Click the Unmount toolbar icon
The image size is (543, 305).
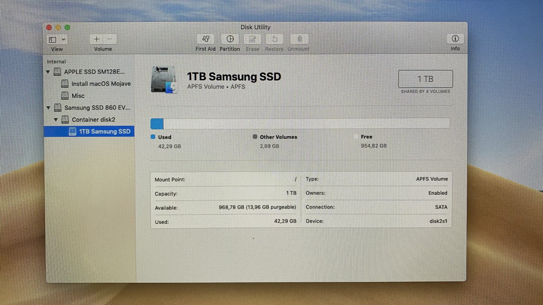pyautogui.click(x=299, y=39)
